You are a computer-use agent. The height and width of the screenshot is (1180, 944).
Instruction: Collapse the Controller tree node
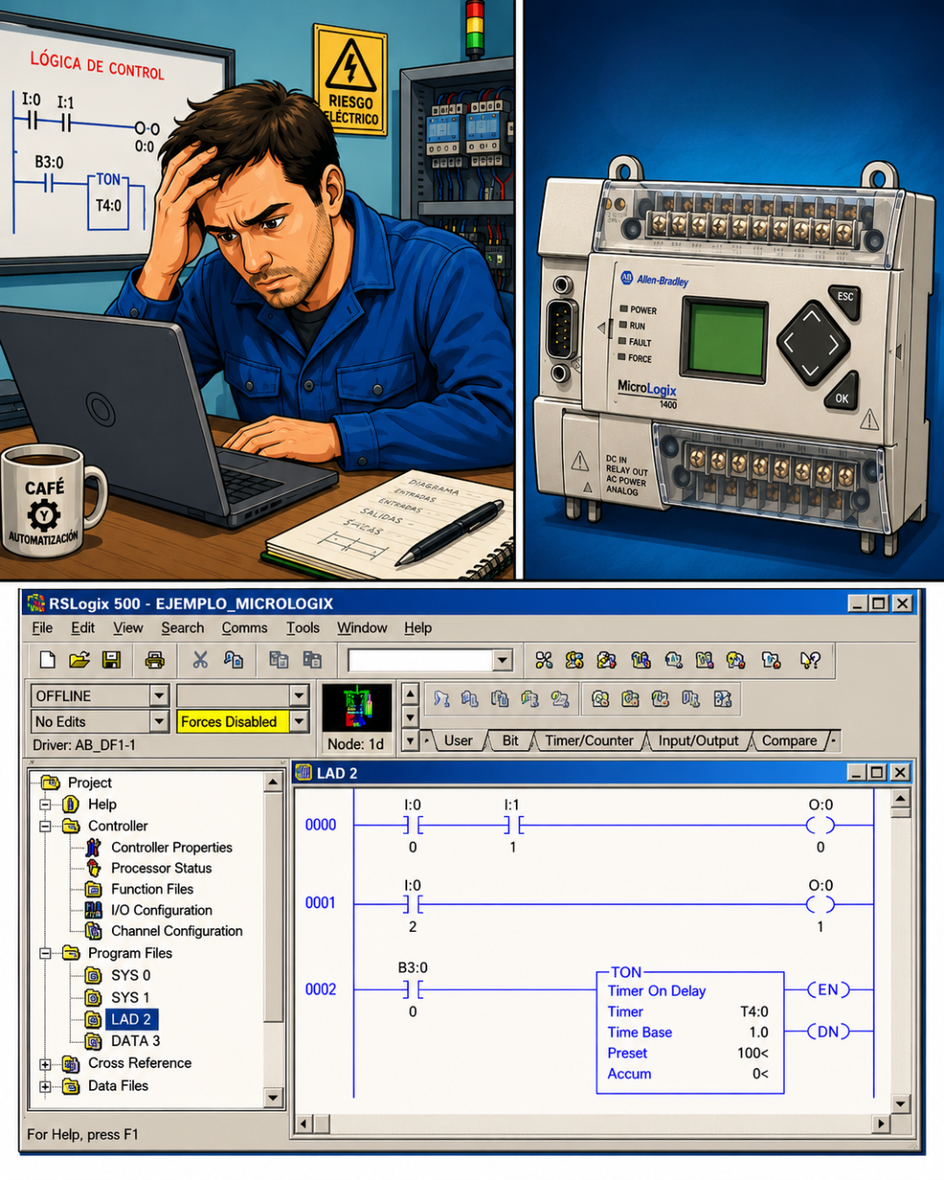45,826
